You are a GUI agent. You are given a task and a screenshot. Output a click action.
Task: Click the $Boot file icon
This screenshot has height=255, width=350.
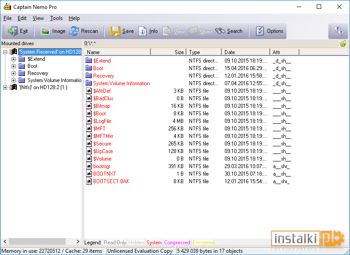[x=89, y=114]
